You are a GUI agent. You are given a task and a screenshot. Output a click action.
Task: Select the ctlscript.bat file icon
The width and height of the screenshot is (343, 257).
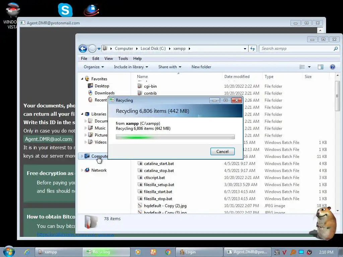(x=140, y=177)
